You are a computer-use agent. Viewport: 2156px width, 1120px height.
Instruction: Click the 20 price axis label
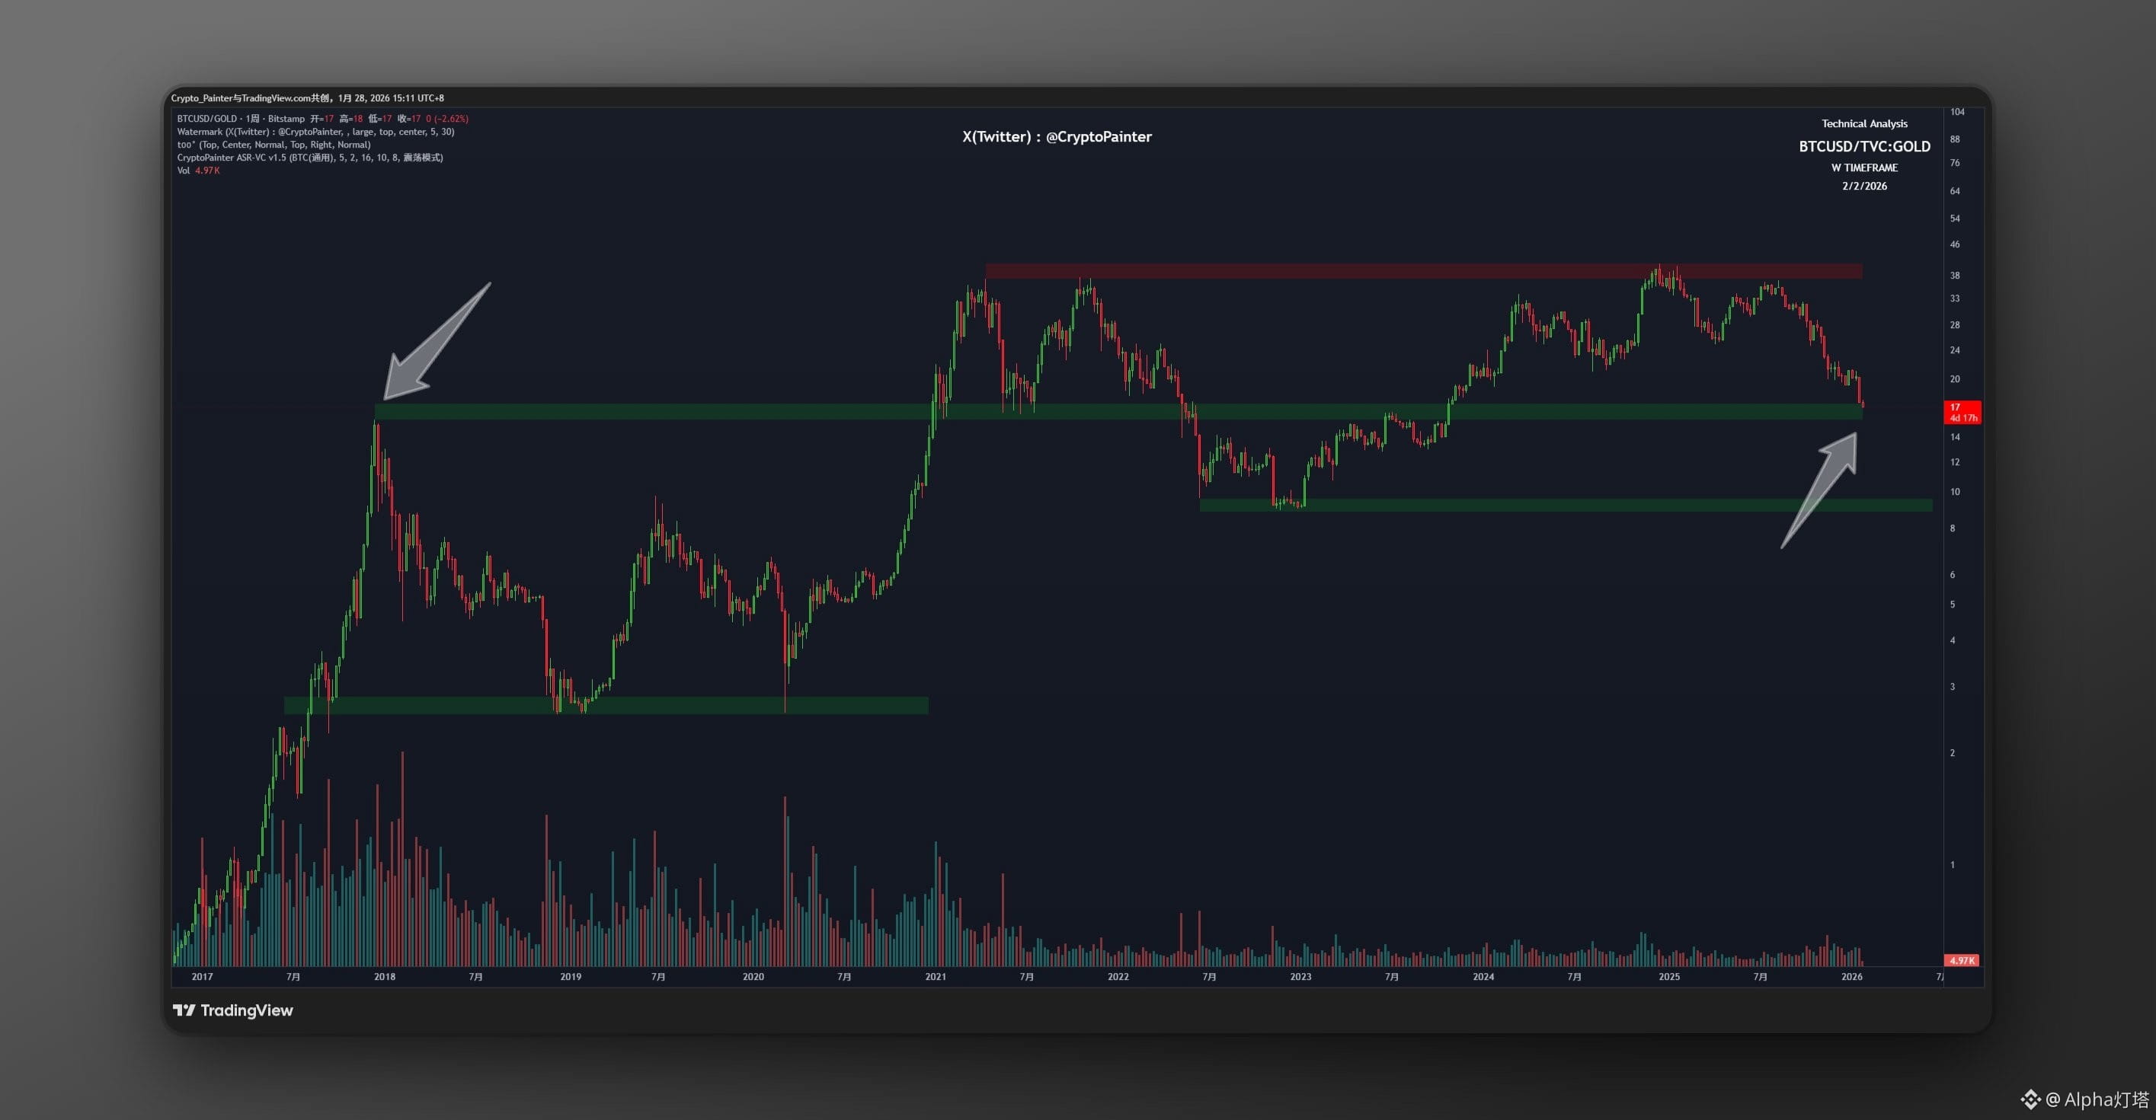pos(1955,380)
